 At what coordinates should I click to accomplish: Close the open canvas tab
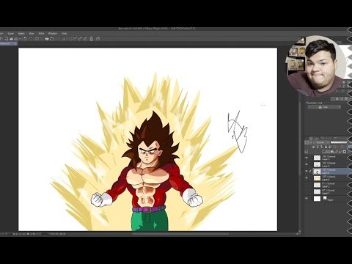[x=15, y=44]
